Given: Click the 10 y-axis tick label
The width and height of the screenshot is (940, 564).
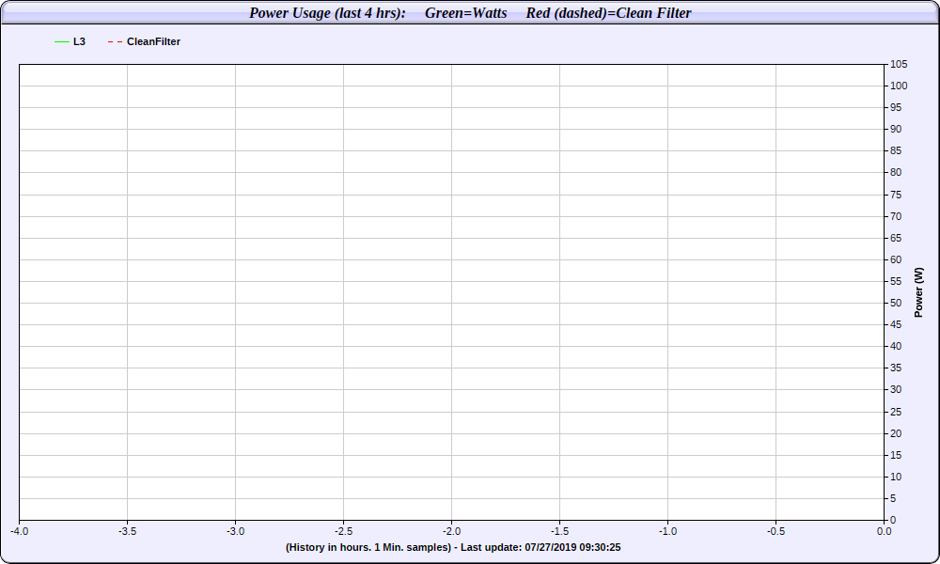Looking at the screenshot, I should pos(896,477).
